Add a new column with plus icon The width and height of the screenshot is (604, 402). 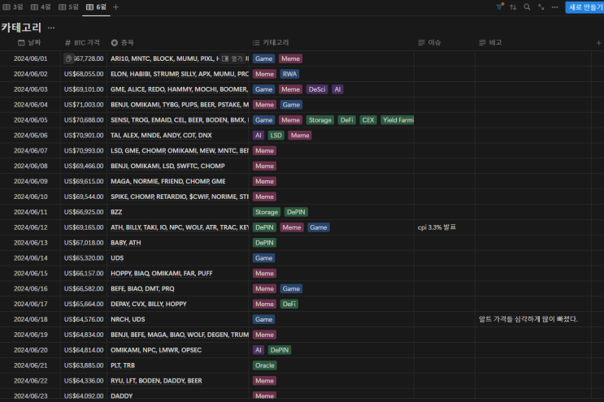[598, 43]
